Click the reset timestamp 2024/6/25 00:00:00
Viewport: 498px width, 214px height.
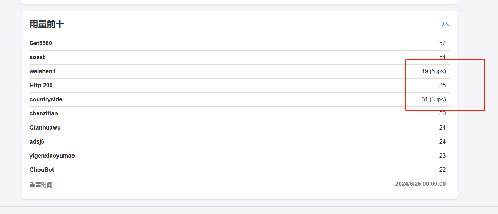(x=420, y=184)
